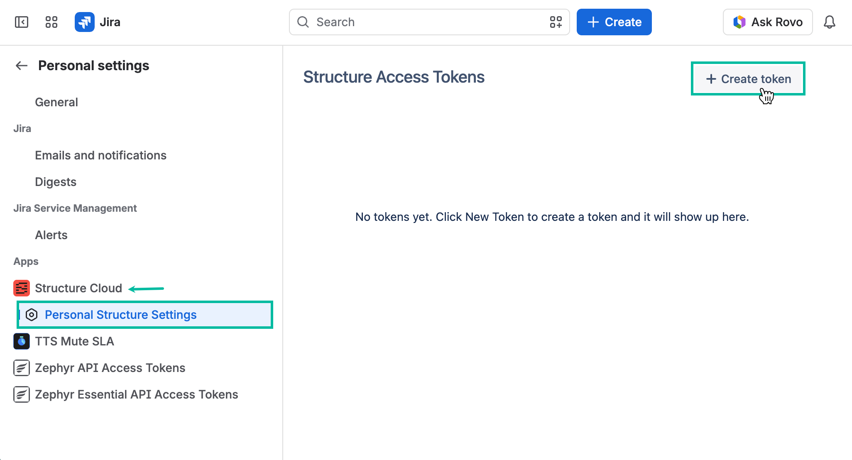Open the Ask Rovo assistant
The height and width of the screenshot is (460, 852).
[x=768, y=22]
